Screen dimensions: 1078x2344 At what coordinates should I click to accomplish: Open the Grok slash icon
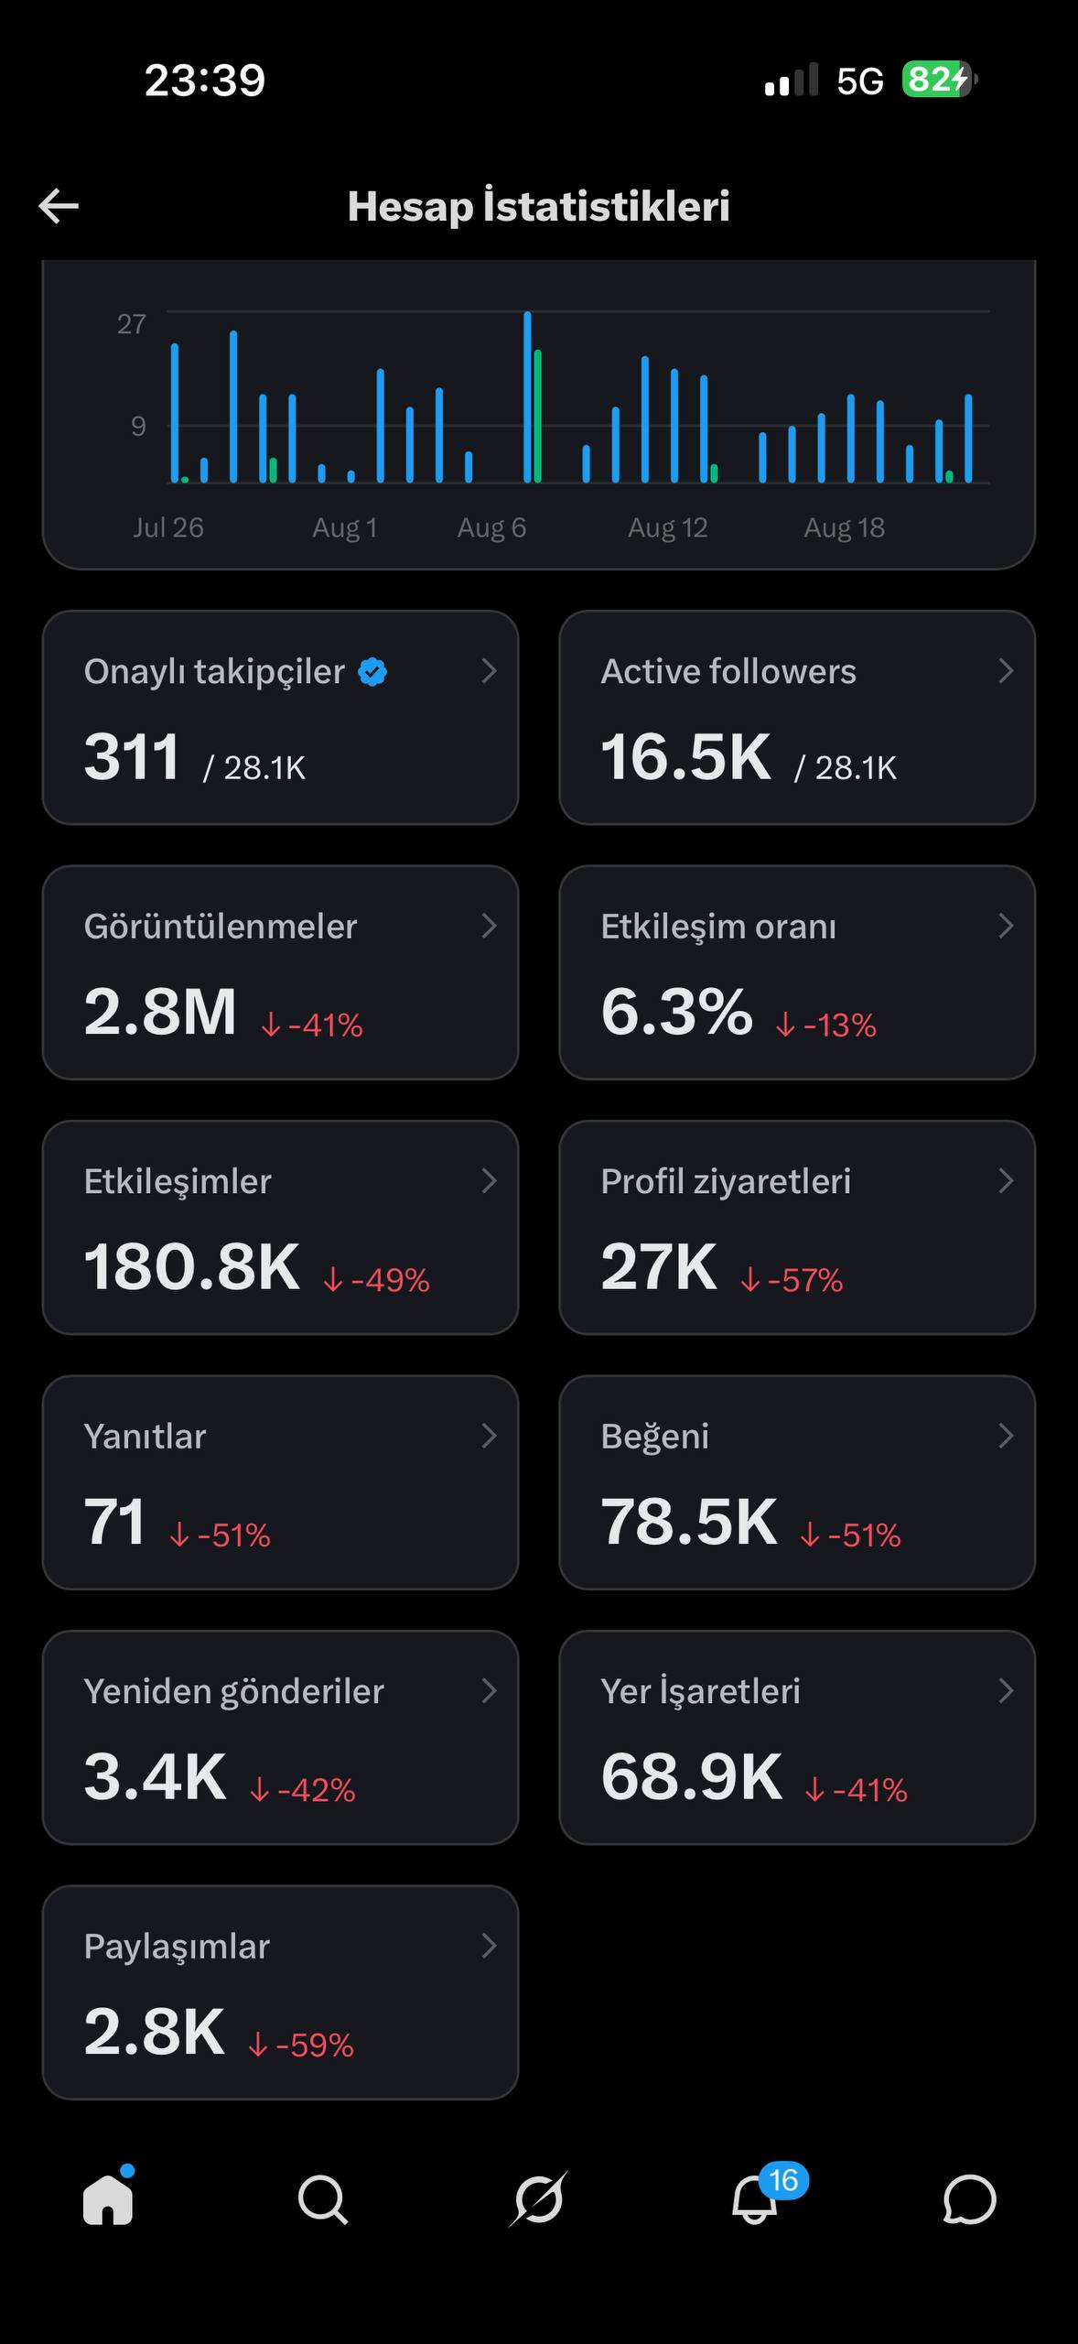coord(539,2199)
